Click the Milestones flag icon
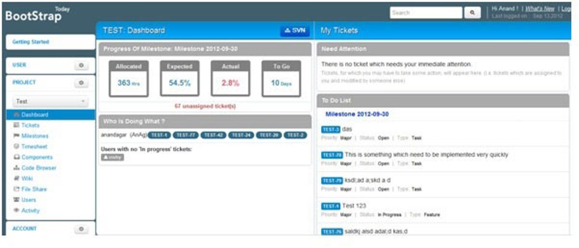Image resolution: width=579 pixels, height=248 pixels. pos(16,136)
